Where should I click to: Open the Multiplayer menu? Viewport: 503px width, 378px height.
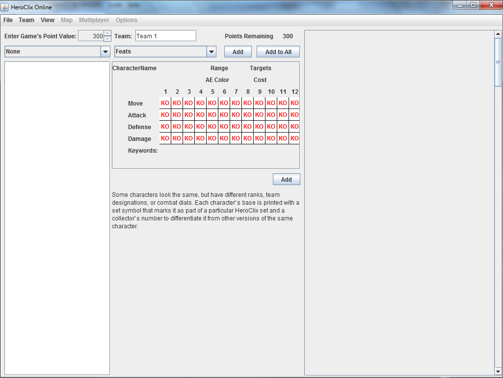click(x=94, y=20)
